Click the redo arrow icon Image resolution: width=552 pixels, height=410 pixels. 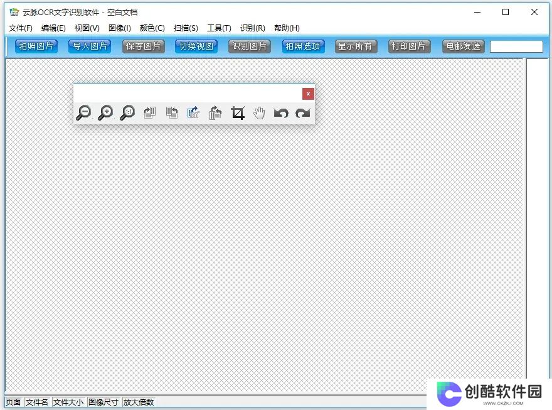pyautogui.click(x=303, y=113)
